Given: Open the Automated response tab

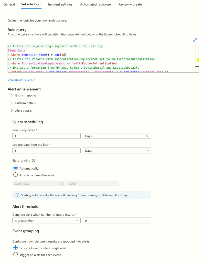Looking at the screenshot, I should 95,4.
